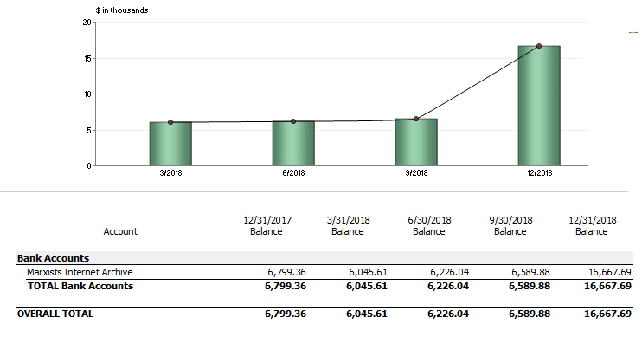Open the Marxists Internet Archive account
This screenshot has height=337, width=642.
[80, 272]
